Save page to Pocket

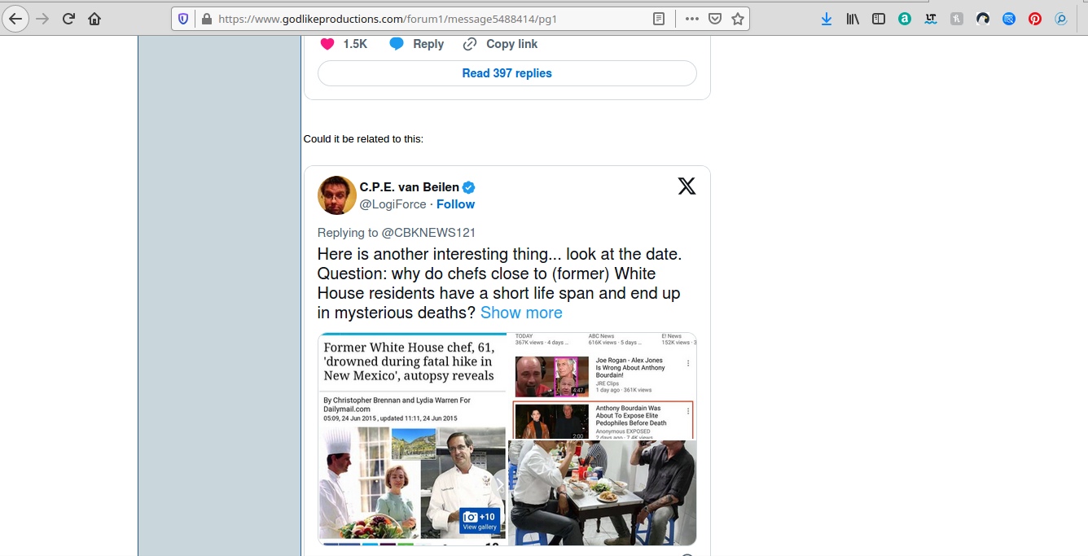715,19
